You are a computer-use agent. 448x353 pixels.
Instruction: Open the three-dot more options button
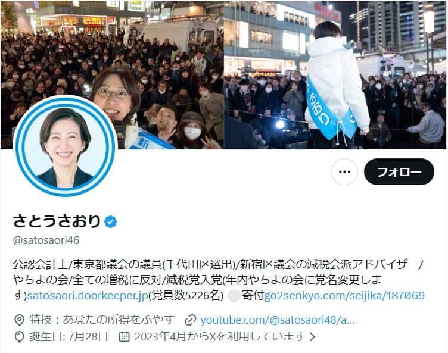point(344,172)
